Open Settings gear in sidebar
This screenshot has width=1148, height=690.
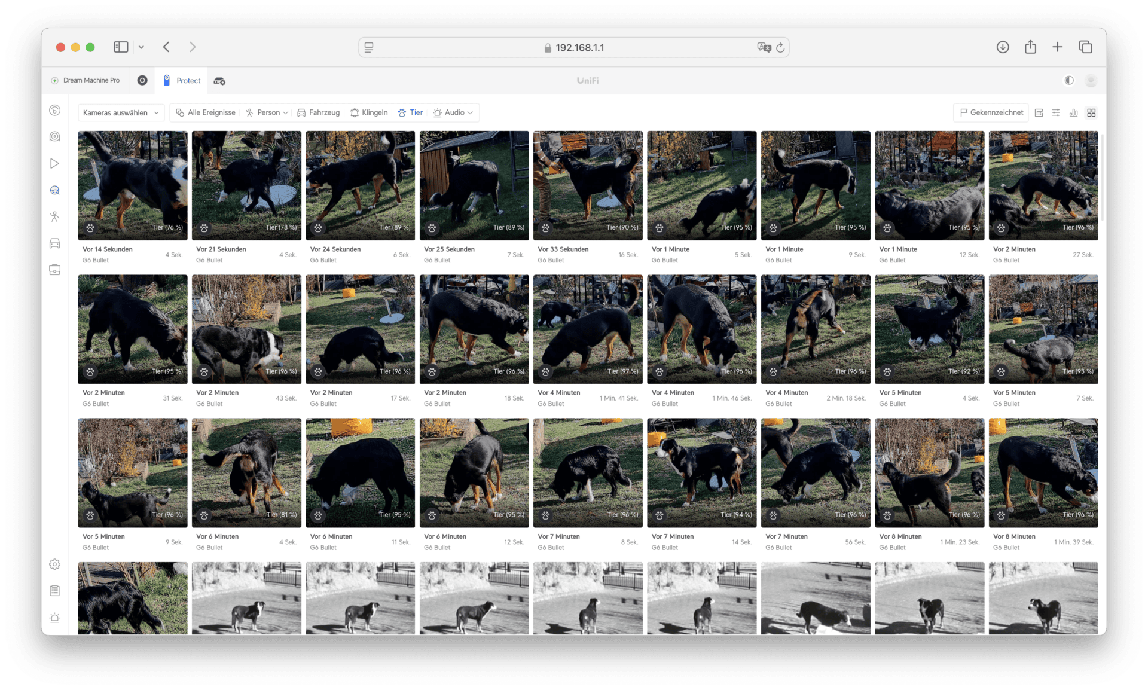54,564
